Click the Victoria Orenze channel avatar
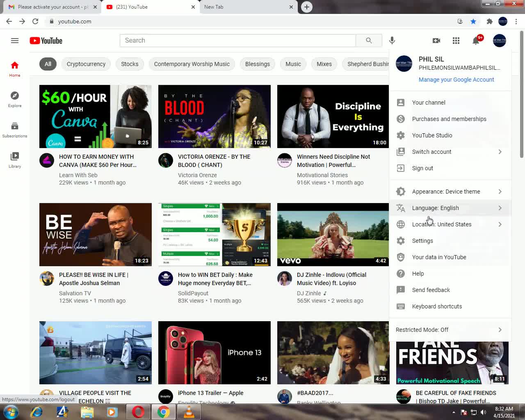 (x=166, y=160)
